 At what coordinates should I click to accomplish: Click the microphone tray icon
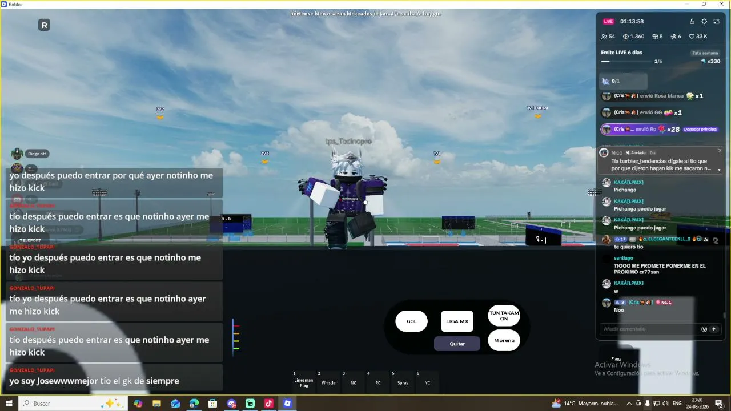coord(647,404)
